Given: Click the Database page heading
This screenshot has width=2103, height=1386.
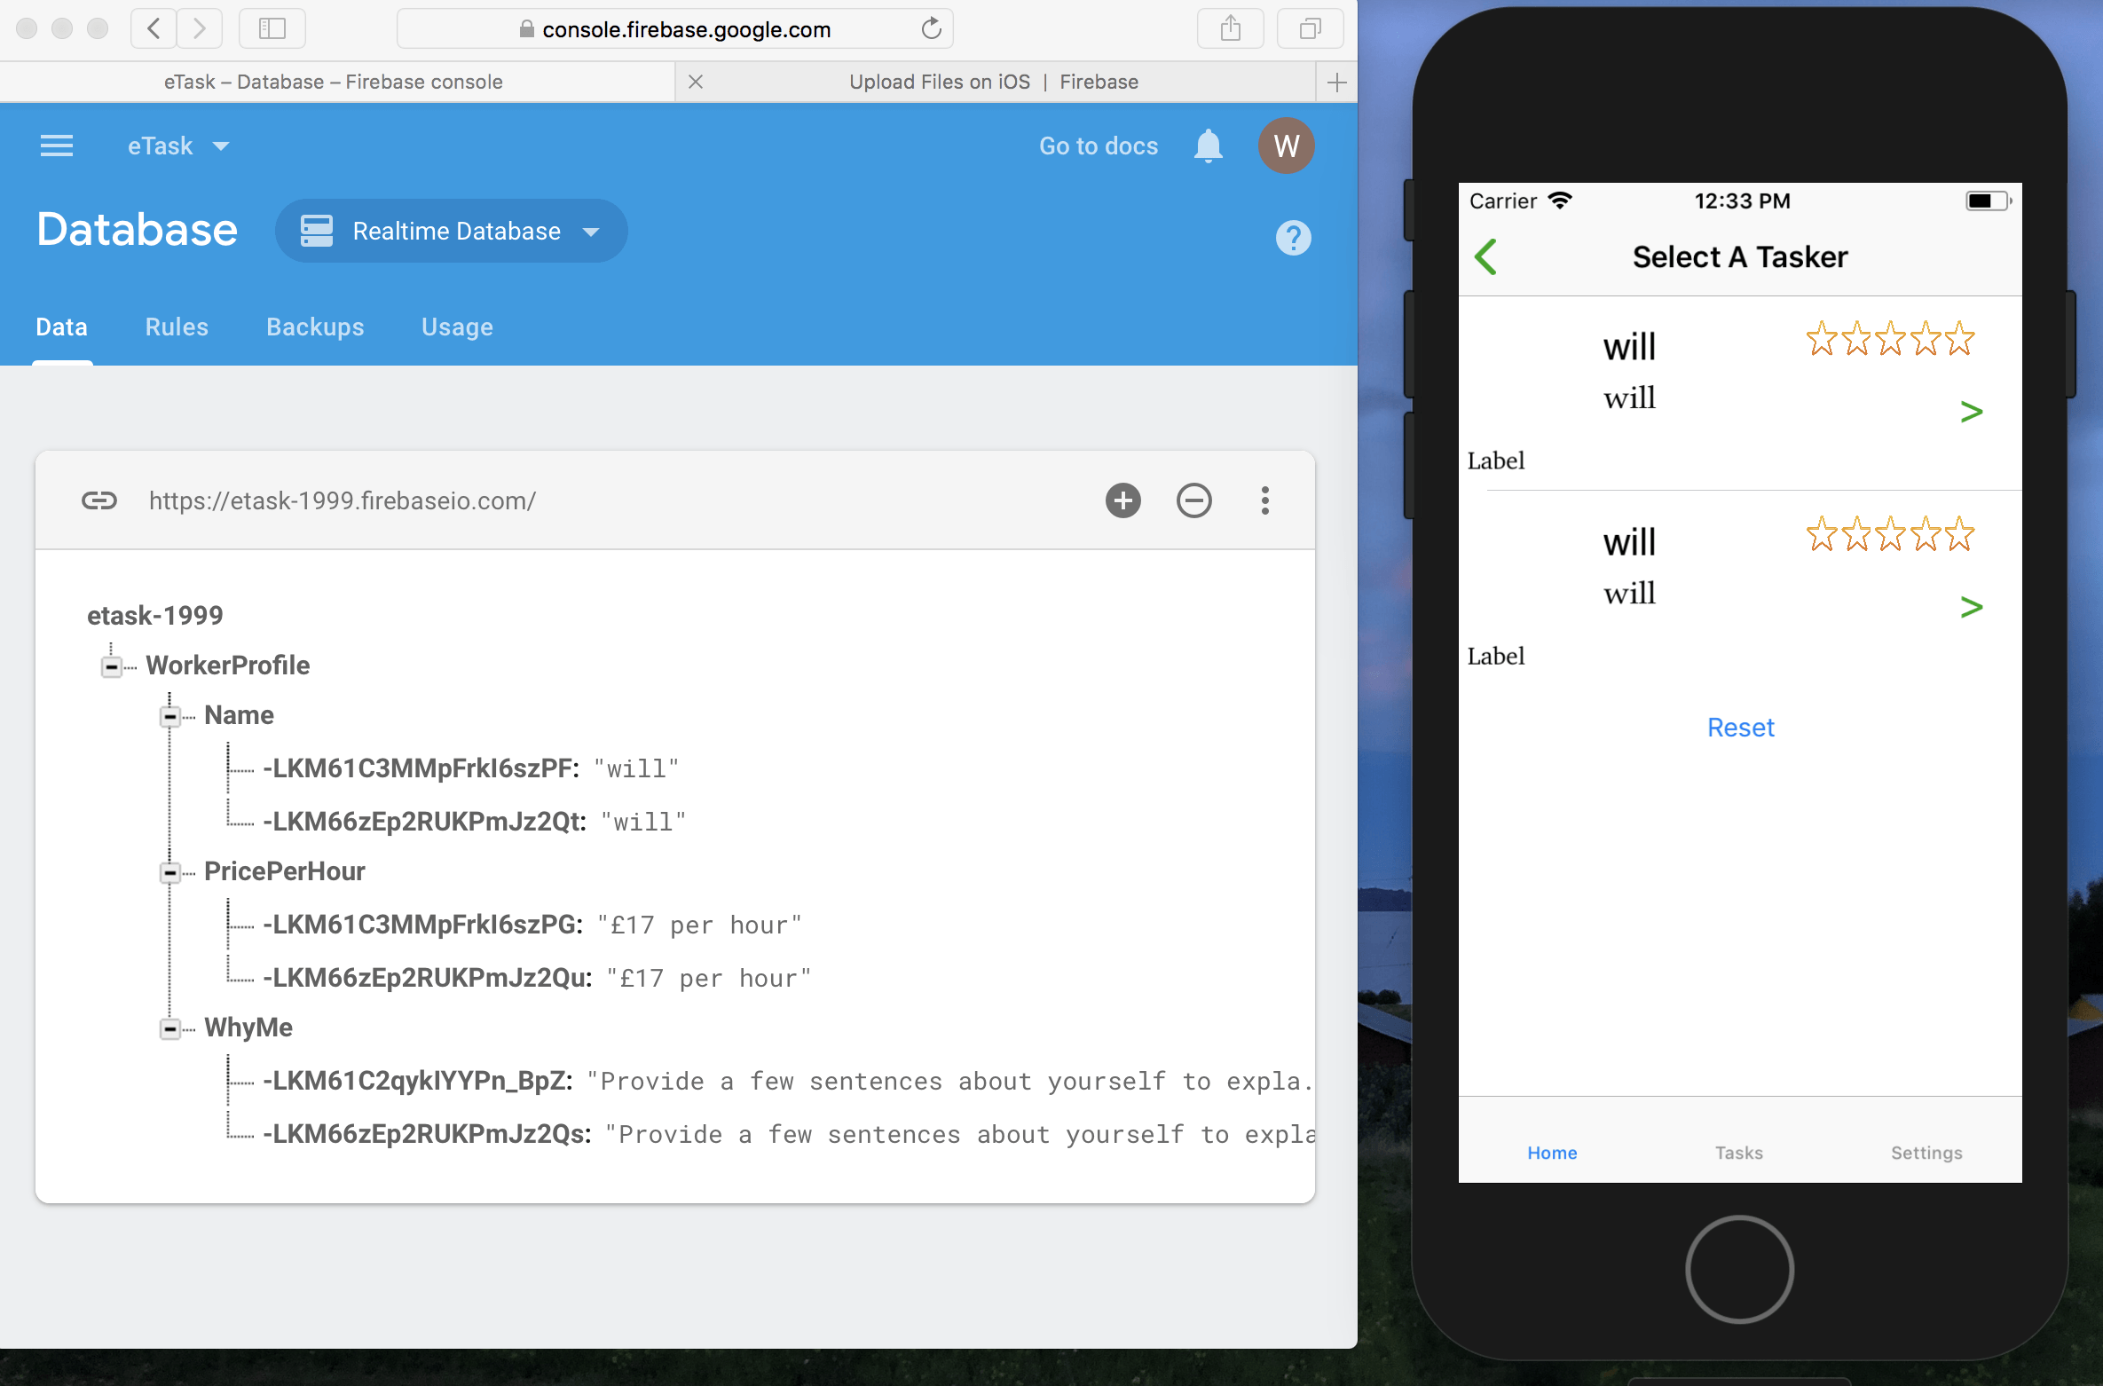Looking at the screenshot, I should [138, 230].
